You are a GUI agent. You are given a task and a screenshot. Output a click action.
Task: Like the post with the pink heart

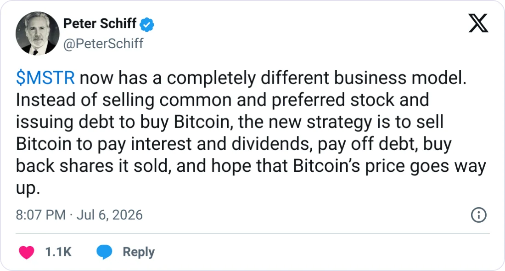(27, 252)
